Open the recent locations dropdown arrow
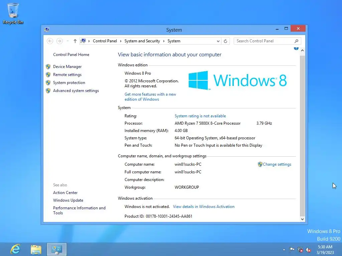Image resolution: width=342 pixels, height=256 pixels. pos(67,41)
